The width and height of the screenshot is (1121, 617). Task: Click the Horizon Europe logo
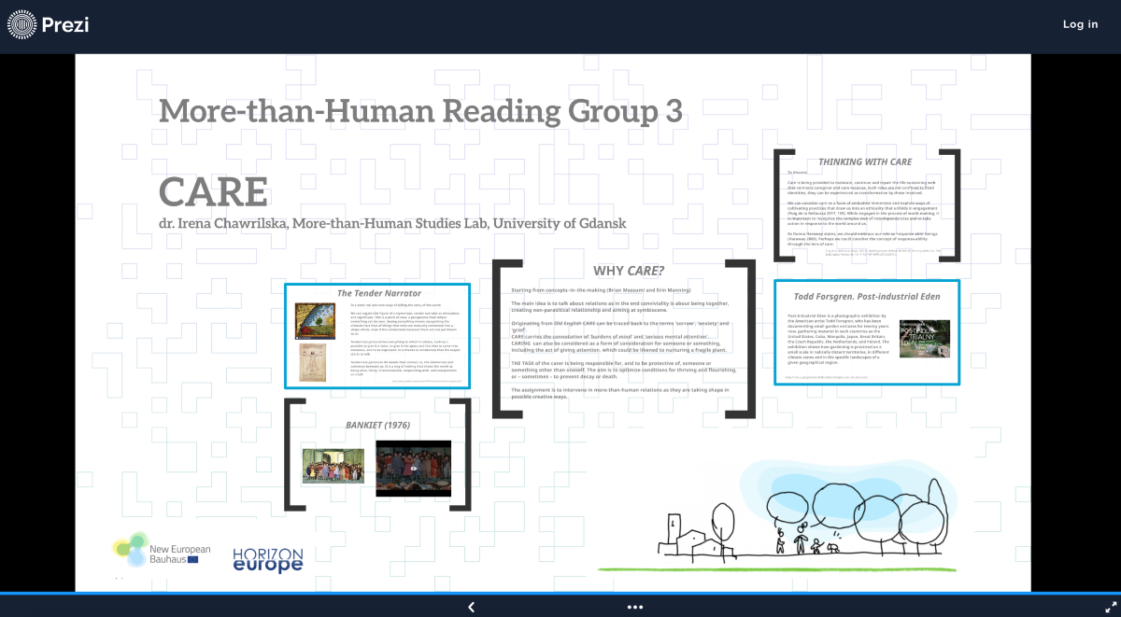268,560
